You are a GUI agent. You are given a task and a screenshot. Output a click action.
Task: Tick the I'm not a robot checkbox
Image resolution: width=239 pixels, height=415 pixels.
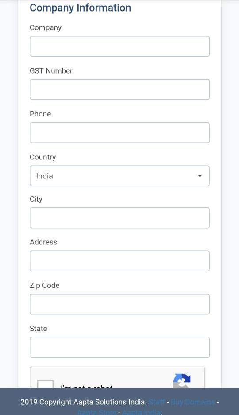[45, 384]
